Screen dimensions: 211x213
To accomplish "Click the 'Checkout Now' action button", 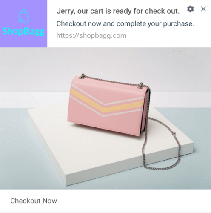I will pyautogui.click(x=34, y=201).
